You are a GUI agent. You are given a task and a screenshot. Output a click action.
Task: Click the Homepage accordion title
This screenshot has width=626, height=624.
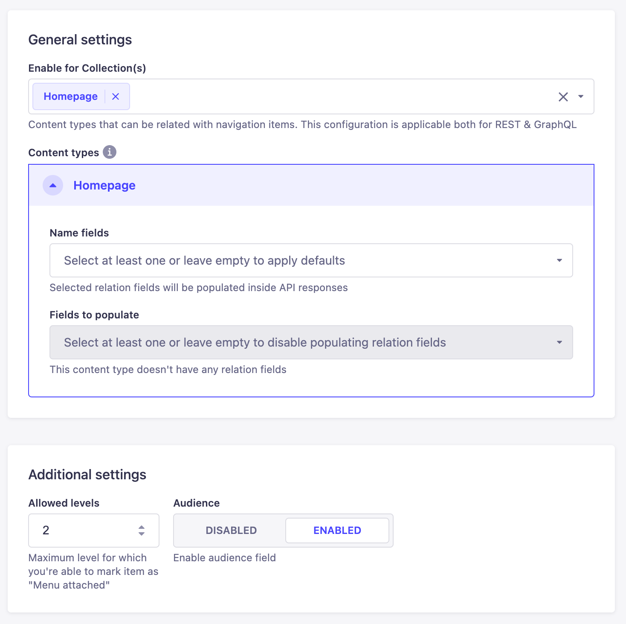[x=104, y=185]
